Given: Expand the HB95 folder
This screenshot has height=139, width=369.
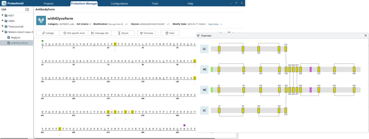Looking at the screenshot, I should tap(3, 20).
